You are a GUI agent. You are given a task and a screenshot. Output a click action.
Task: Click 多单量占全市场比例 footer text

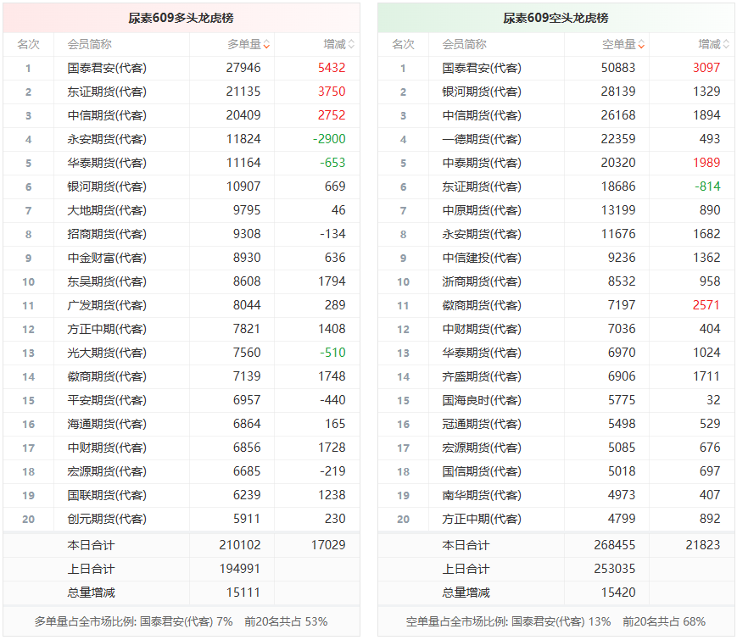[x=181, y=621]
